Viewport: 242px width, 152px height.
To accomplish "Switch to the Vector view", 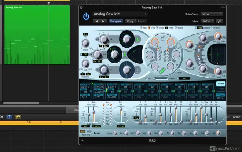I will click(x=221, y=89).
